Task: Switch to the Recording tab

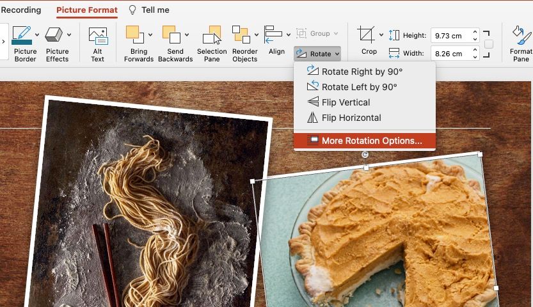Action: pos(20,10)
